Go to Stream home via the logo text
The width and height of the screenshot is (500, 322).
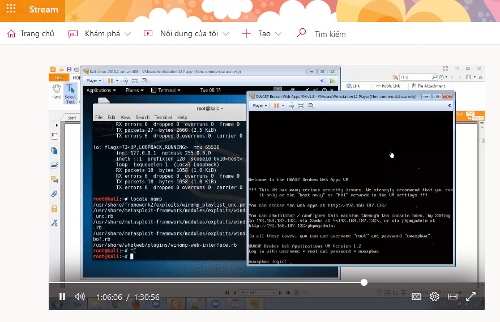tap(44, 10)
